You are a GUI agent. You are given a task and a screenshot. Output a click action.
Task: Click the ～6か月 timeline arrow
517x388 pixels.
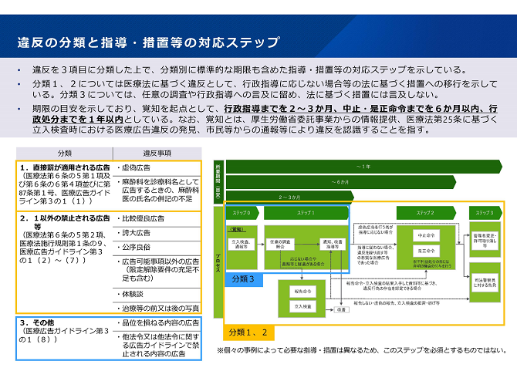[340, 182]
